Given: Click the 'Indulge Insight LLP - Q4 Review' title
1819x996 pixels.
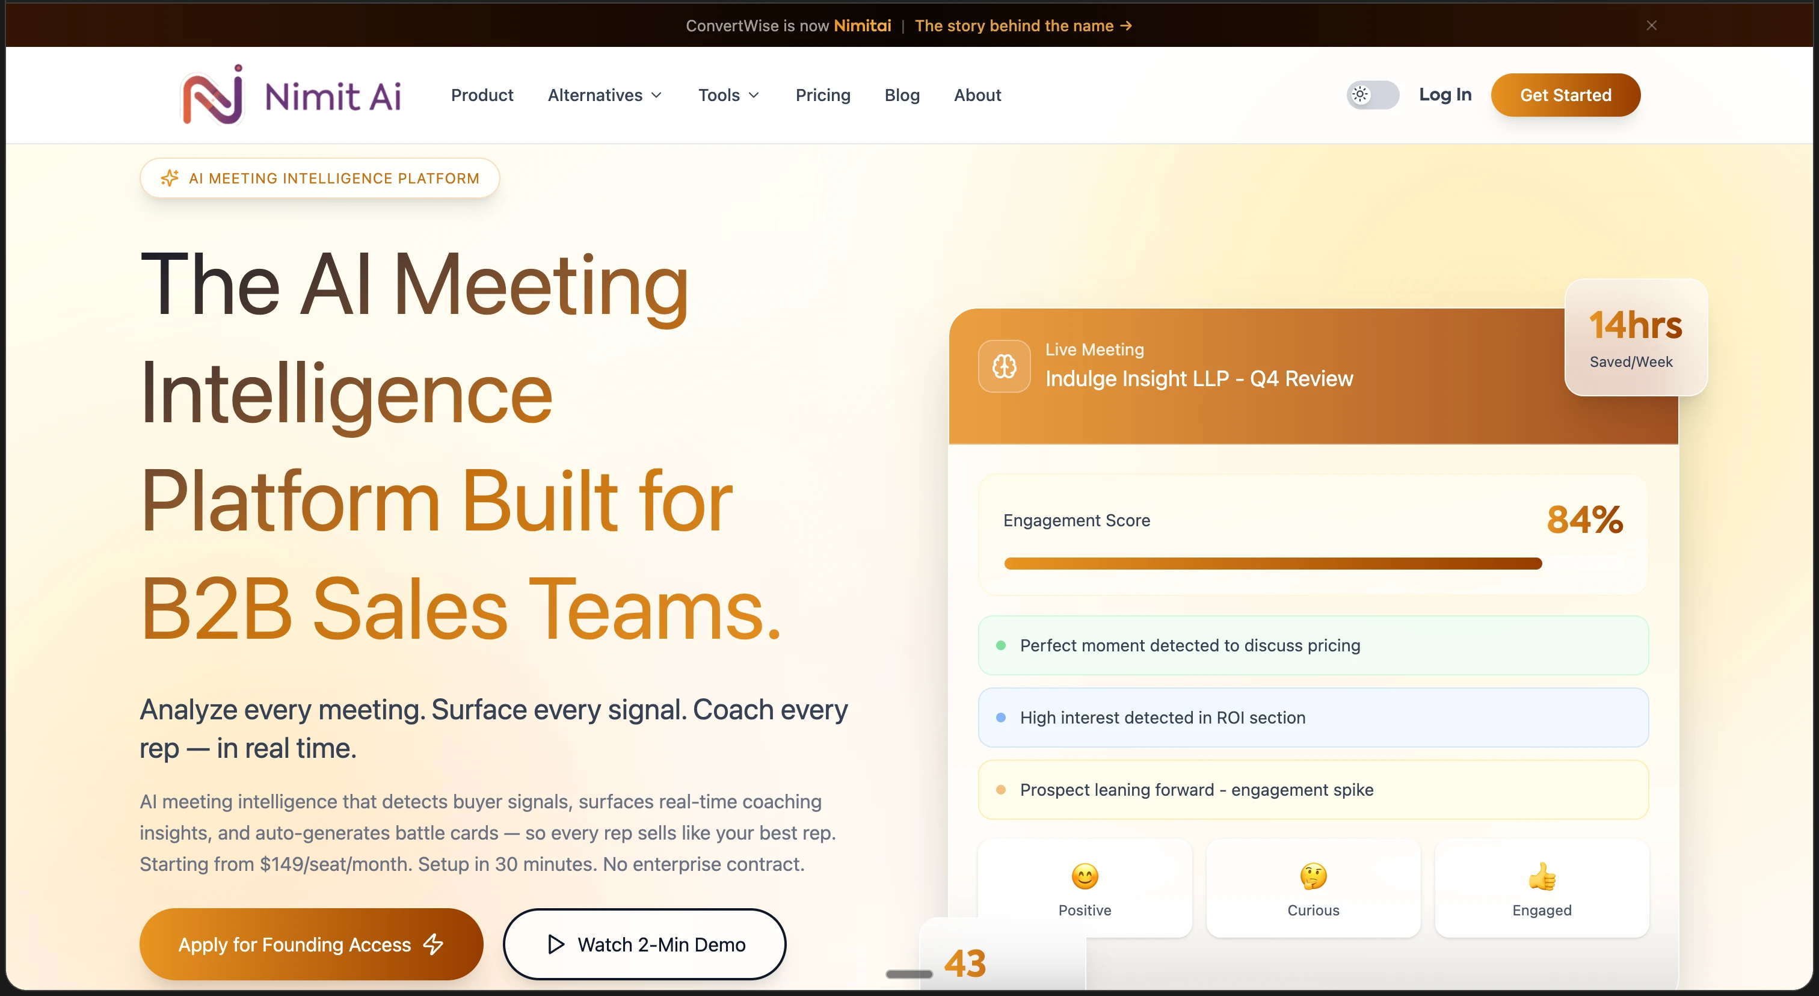Looking at the screenshot, I should click(1199, 378).
